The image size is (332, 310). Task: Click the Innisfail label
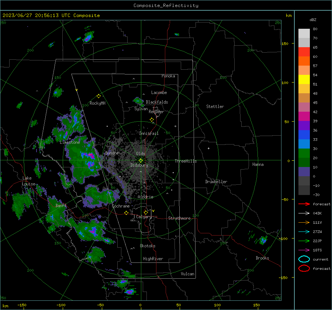pos(149,133)
